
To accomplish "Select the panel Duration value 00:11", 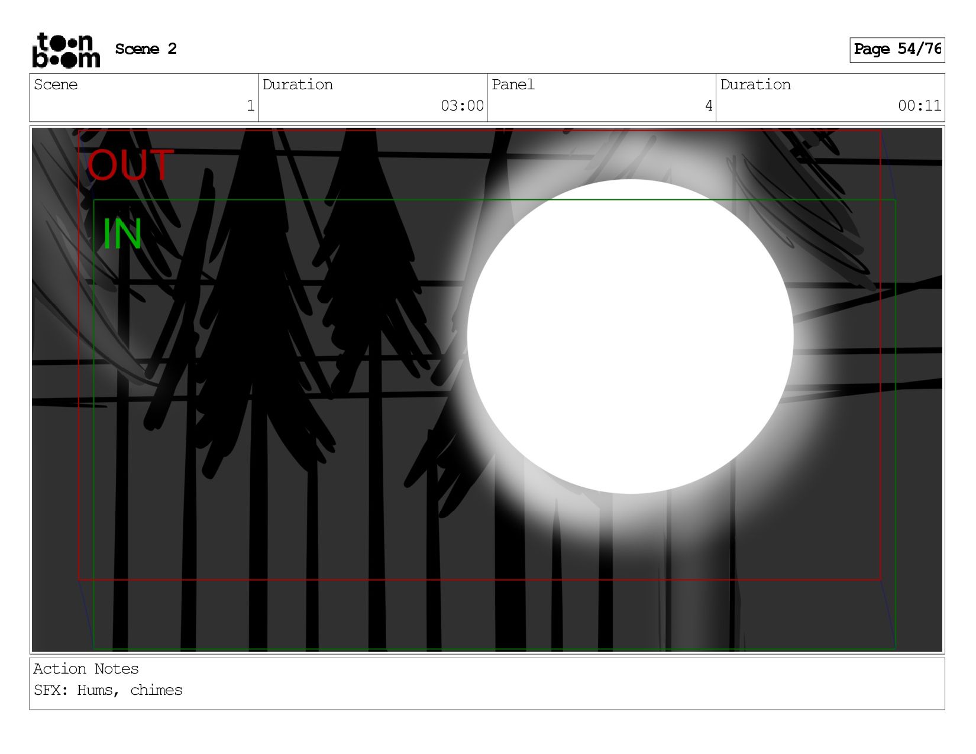I will (919, 106).
